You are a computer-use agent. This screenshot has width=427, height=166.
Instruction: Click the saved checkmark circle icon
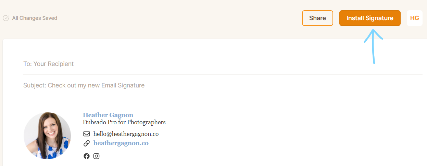tap(6, 18)
